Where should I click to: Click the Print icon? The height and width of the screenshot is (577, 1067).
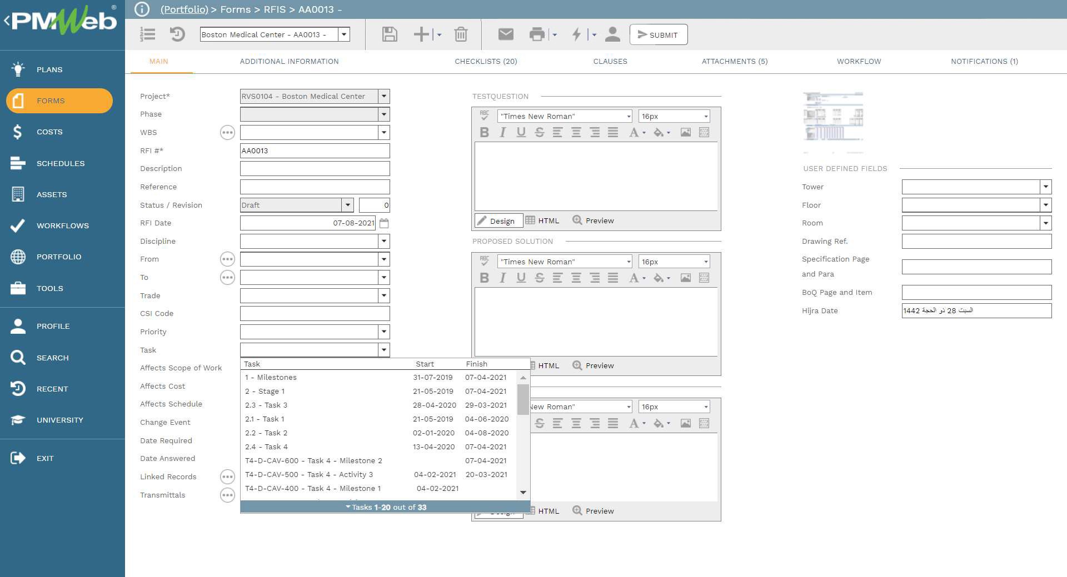coord(536,34)
